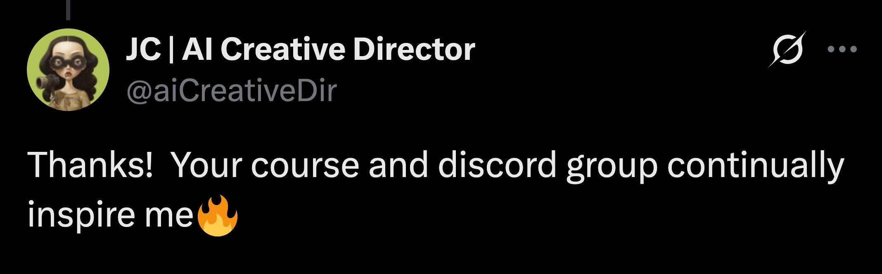Click the "inspire me" text on second line
This screenshot has height=274, width=882.
[x=110, y=215]
